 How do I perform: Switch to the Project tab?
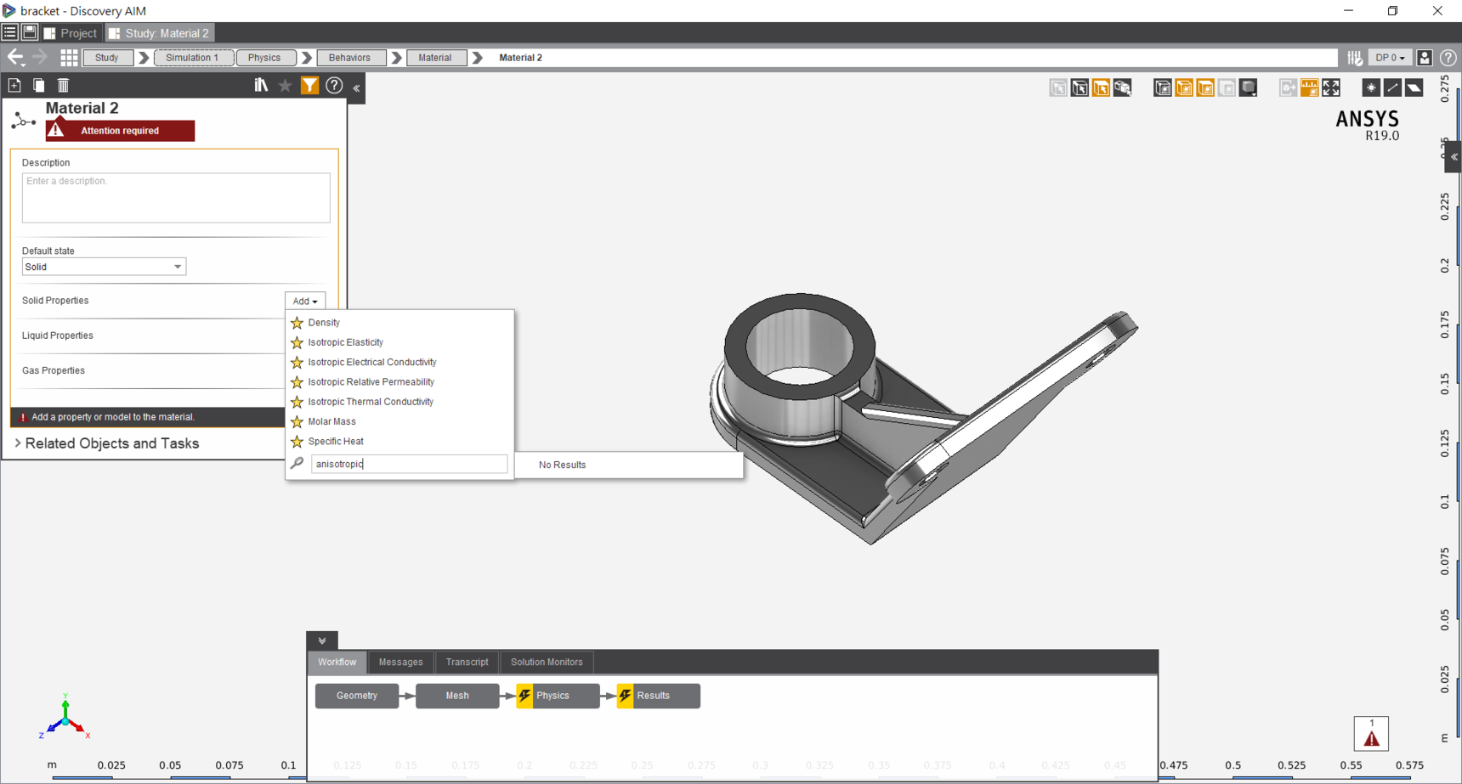coord(71,33)
